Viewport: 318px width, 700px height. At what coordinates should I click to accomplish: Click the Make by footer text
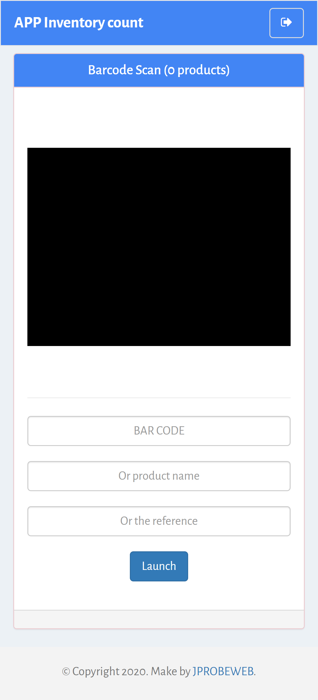pos(171,671)
